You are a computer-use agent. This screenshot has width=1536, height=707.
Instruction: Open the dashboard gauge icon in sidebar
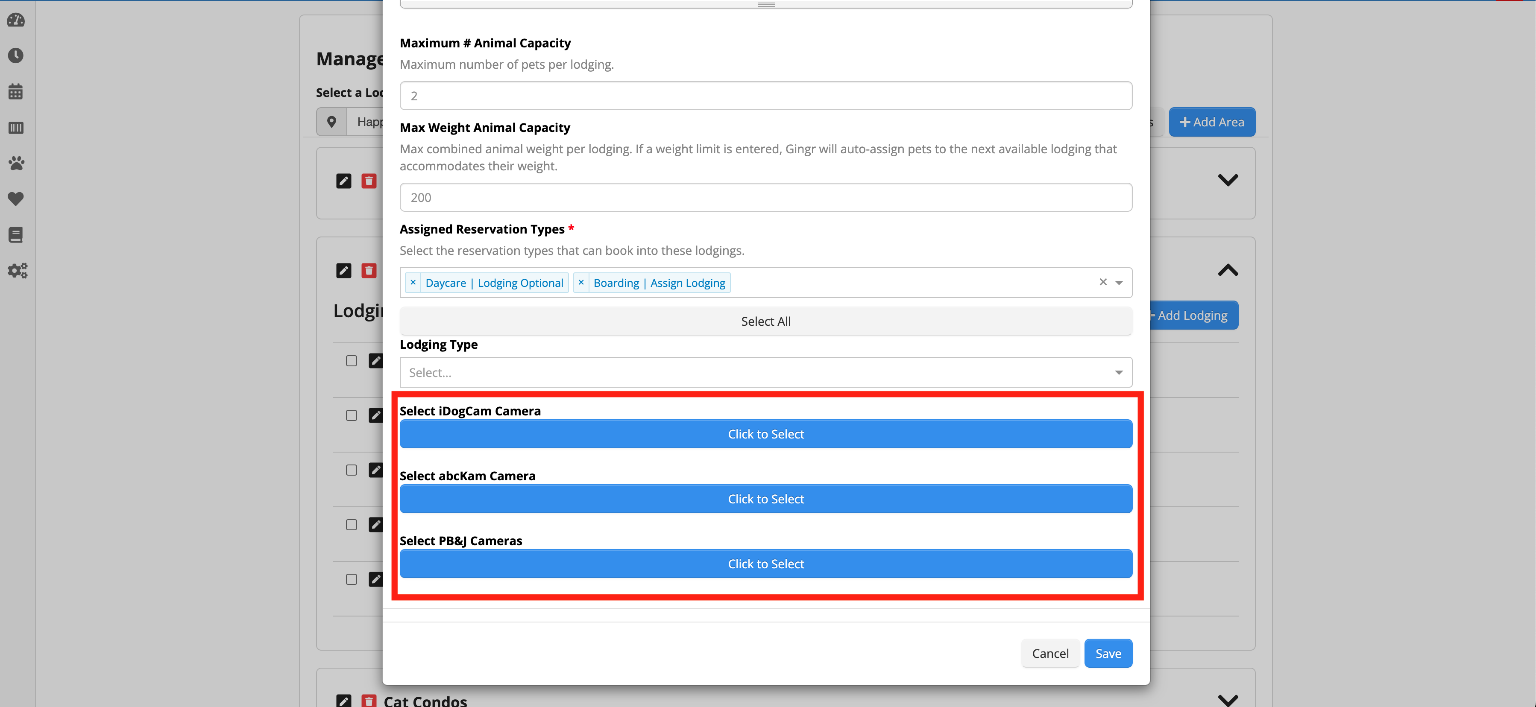[x=16, y=20]
